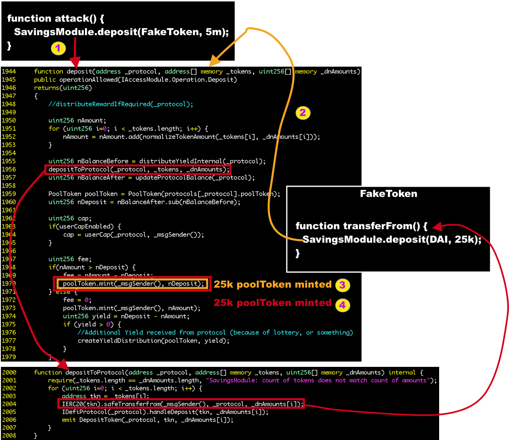Screen dimensions: 509x440
Task: Click "fee = 0;" on line 1972
Action: tap(77, 300)
